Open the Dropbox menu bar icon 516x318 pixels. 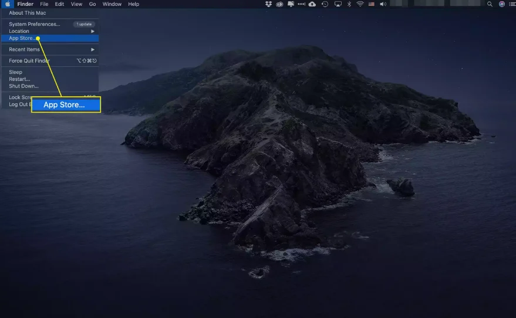click(268, 4)
